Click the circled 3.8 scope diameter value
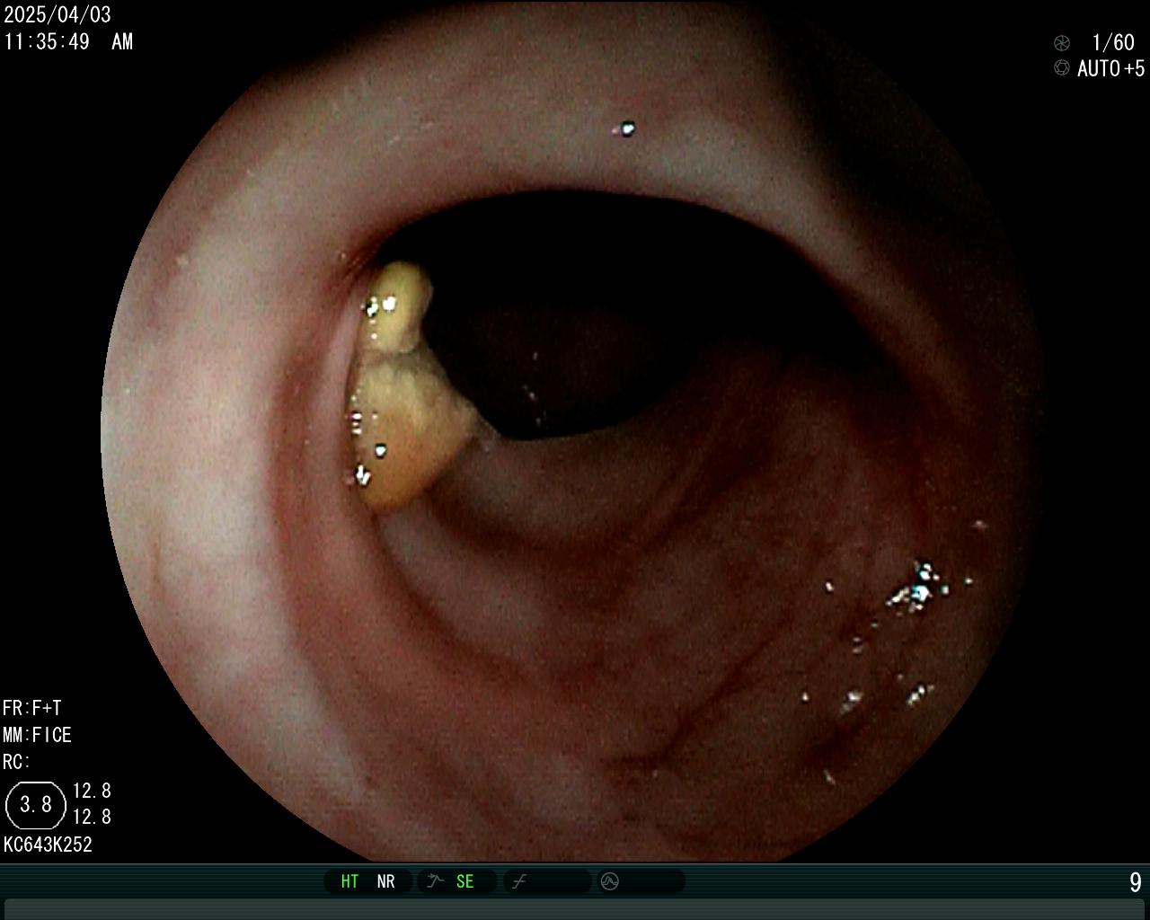The image size is (1150, 920). 36,804
